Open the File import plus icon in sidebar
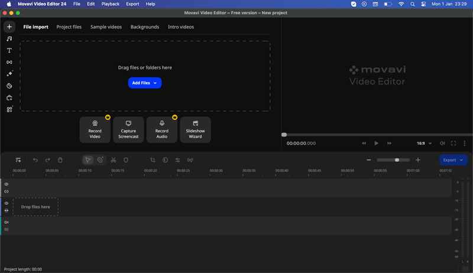The height and width of the screenshot is (273, 473). [x=9, y=27]
